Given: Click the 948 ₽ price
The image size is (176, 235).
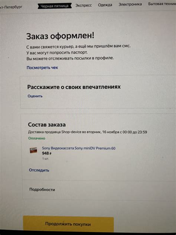Looking at the screenshot, I should click(x=47, y=153).
